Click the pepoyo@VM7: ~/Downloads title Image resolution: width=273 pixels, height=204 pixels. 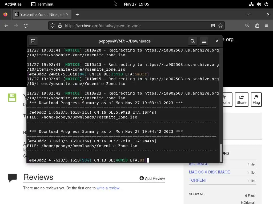pyautogui.click(x=125, y=41)
